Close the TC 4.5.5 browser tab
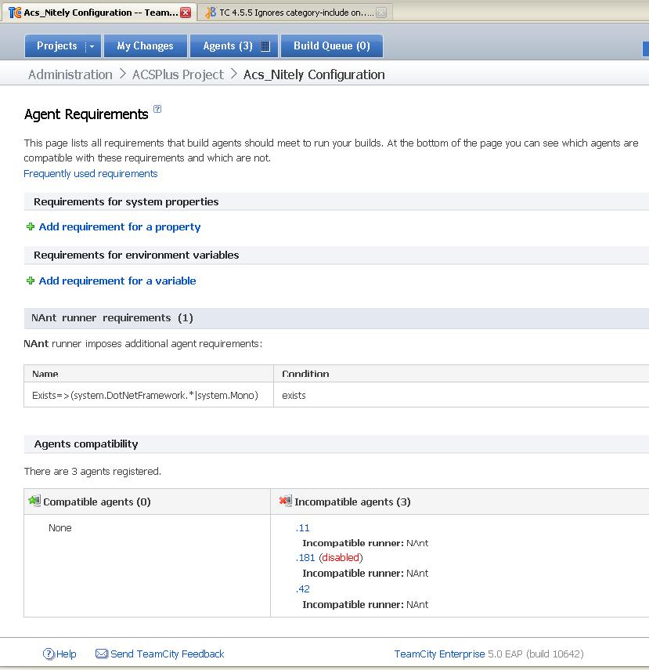Viewport: 649px width, 670px height. 381,13
